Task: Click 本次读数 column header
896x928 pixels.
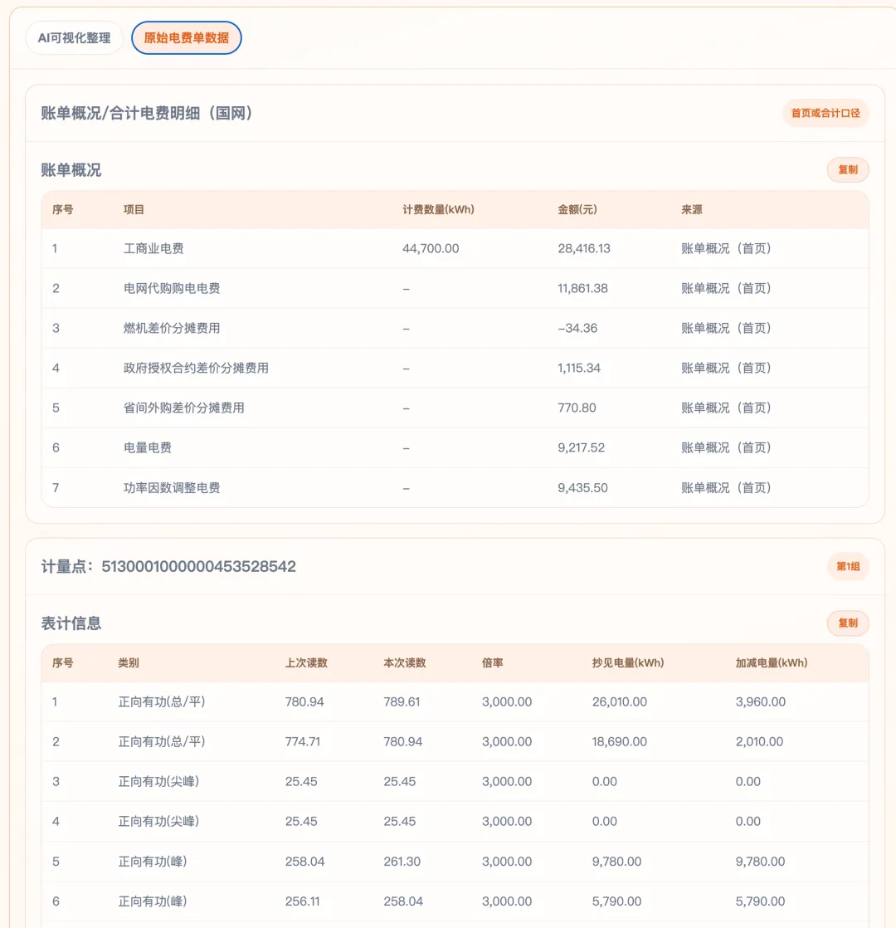Action: click(405, 663)
